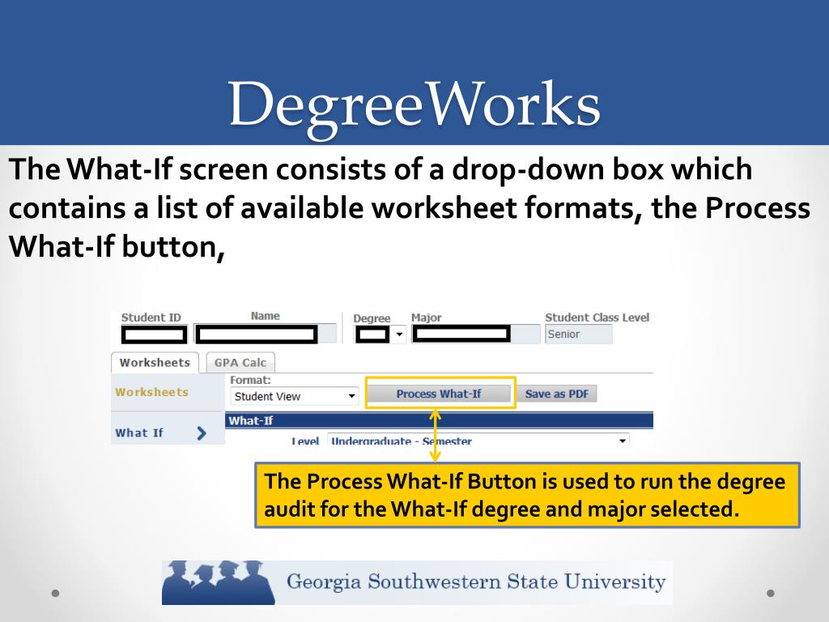This screenshot has height=622, width=829.
Task: Open the Format Student View dropdown
Action: coord(294,396)
